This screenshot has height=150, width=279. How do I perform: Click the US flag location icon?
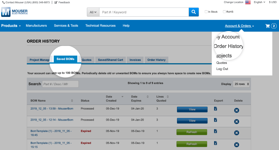pos(248,2)
